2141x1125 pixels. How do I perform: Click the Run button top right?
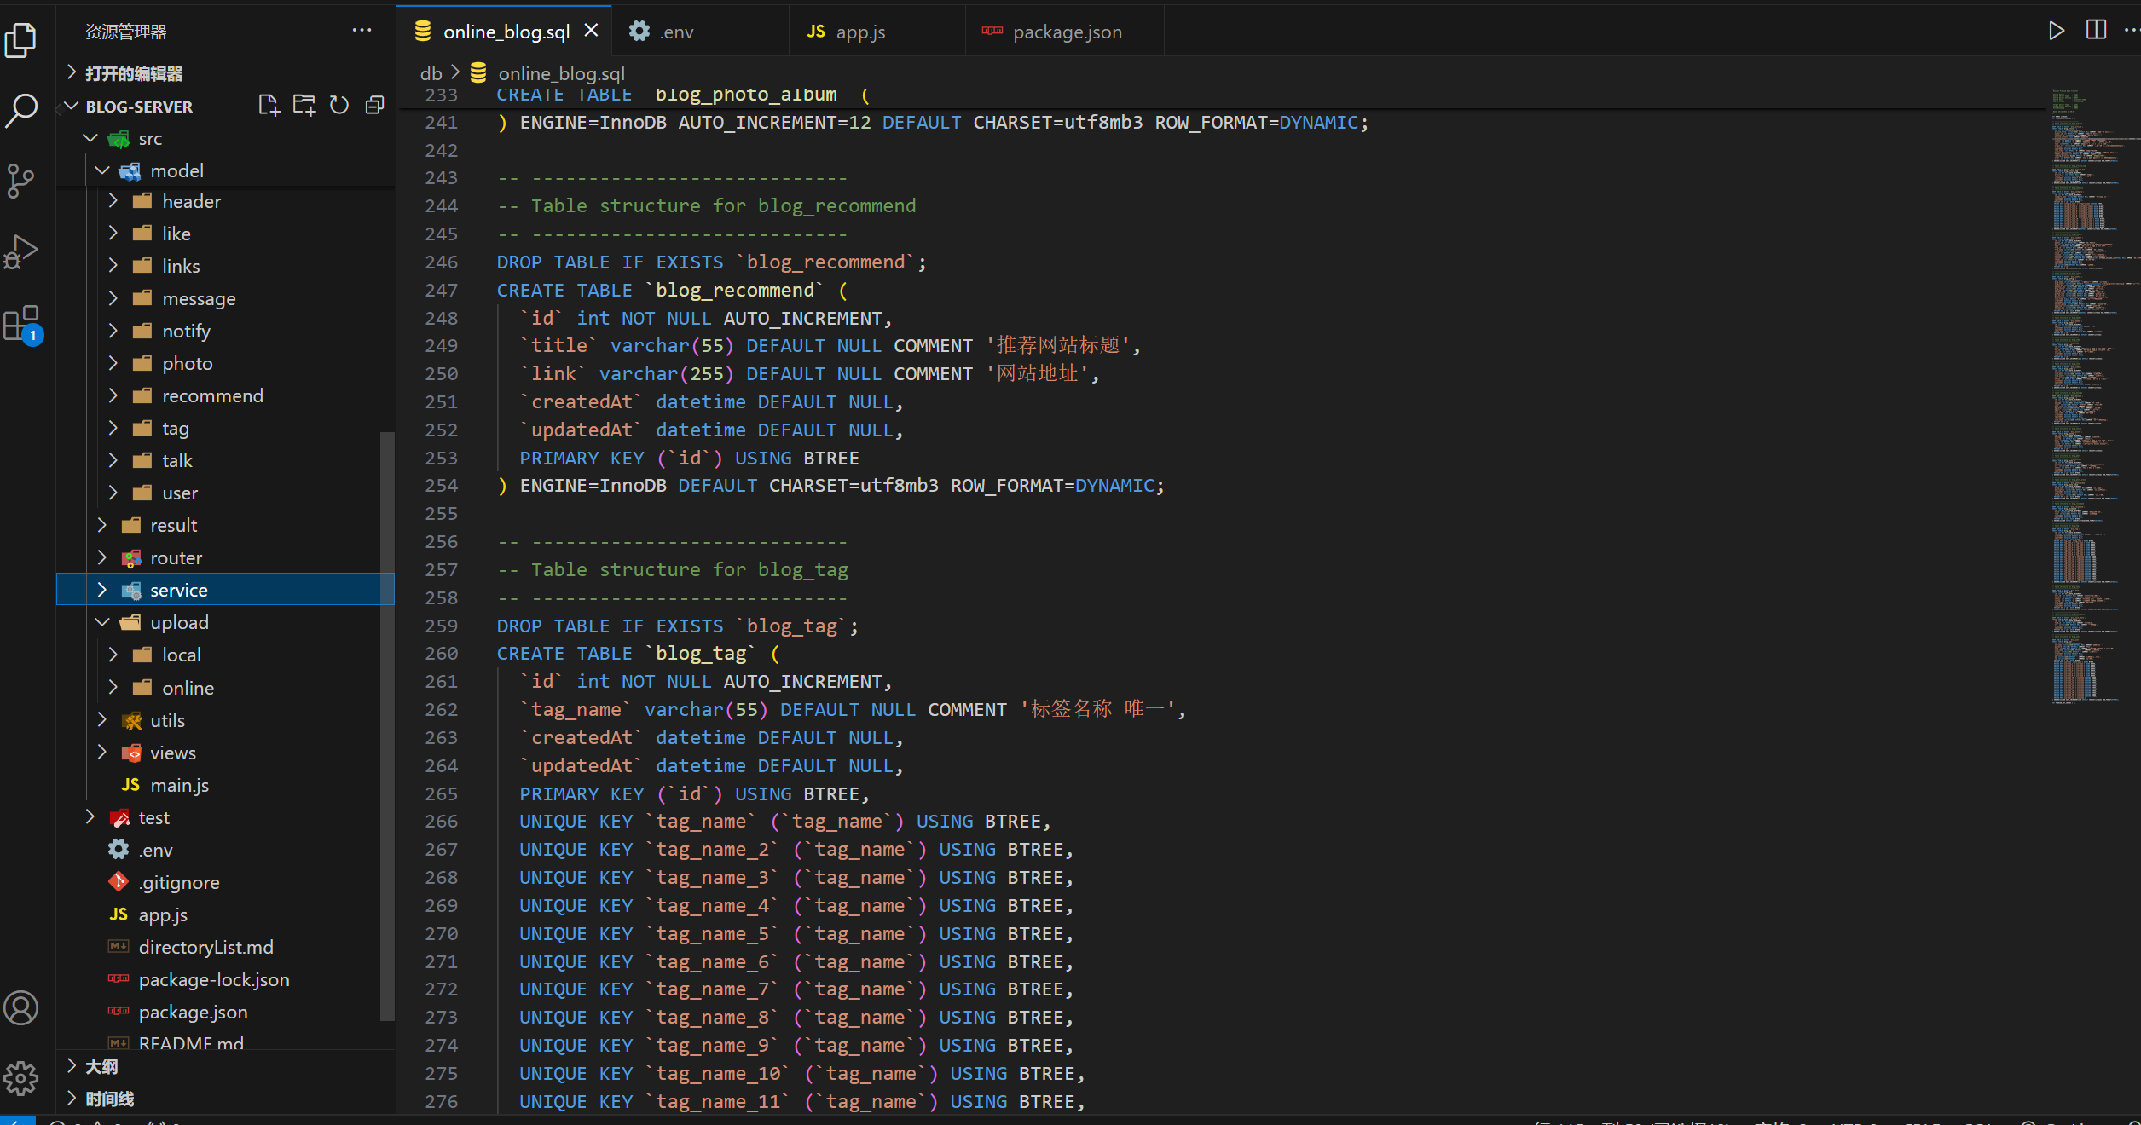[2056, 32]
